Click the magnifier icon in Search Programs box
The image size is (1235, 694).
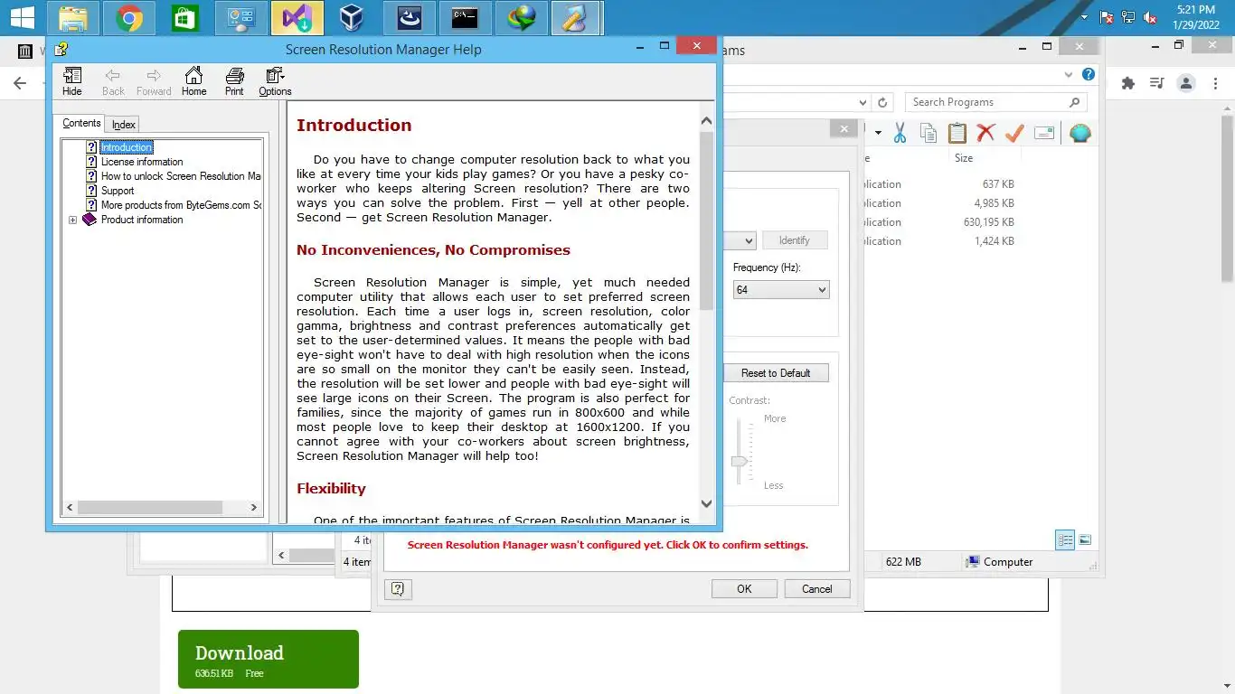(1074, 102)
